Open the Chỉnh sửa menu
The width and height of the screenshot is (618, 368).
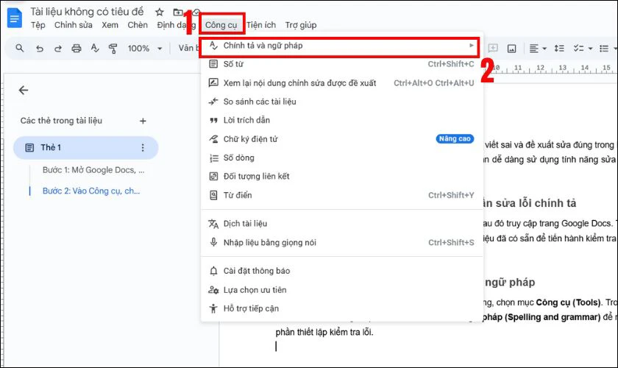[x=74, y=25]
